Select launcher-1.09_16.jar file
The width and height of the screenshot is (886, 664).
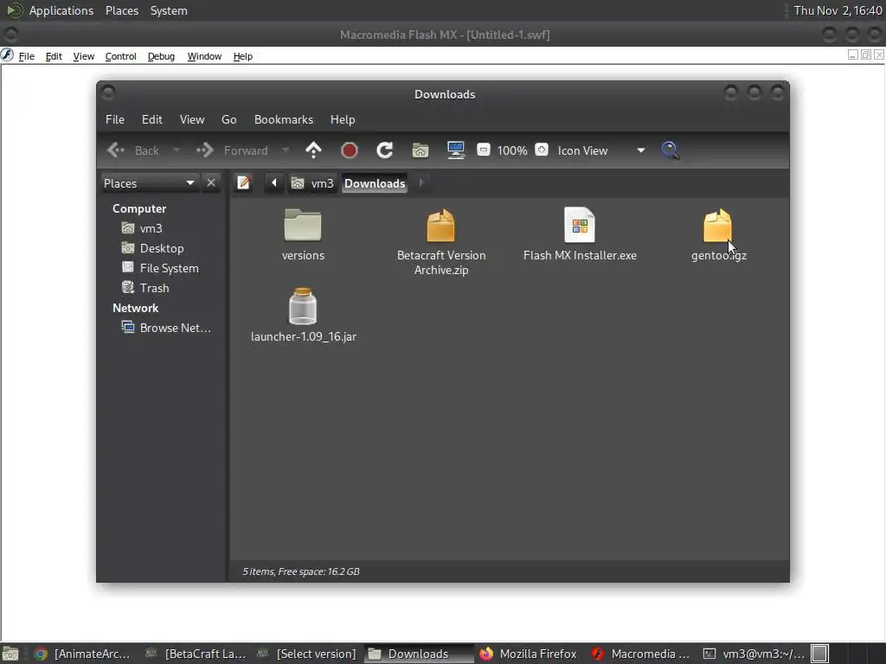pos(304,315)
